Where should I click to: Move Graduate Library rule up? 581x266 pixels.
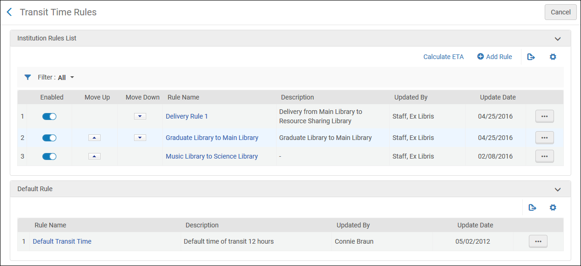95,138
